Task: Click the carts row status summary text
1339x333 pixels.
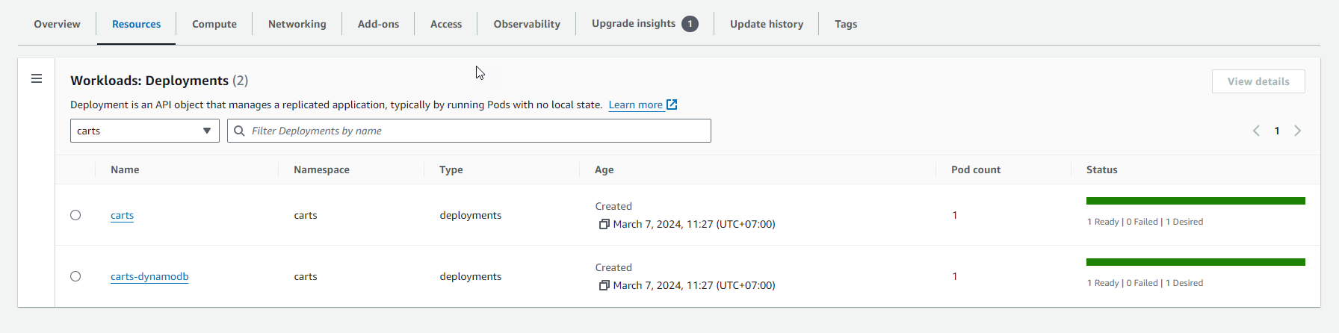Action: [x=1145, y=222]
